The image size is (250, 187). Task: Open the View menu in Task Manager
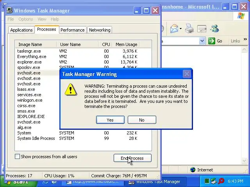42,19
